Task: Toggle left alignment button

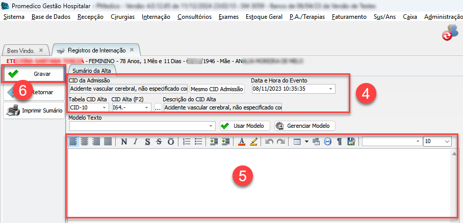Action: pyautogui.click(x=74, y=142)
